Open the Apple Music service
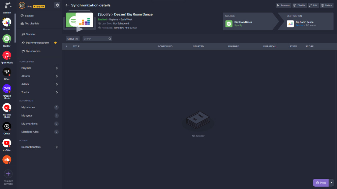Viewport: 337px width, 189px height. click(7, 55)
